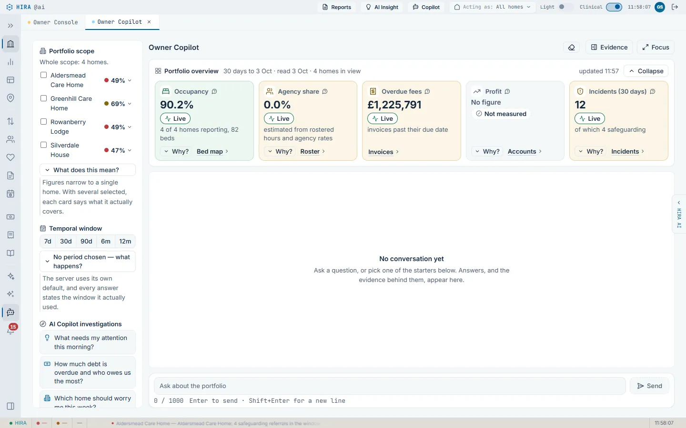Tick the Rowanberry Lodge checkbox
Viewport: 686px width, 428px height.
click(x=44, y=122)
